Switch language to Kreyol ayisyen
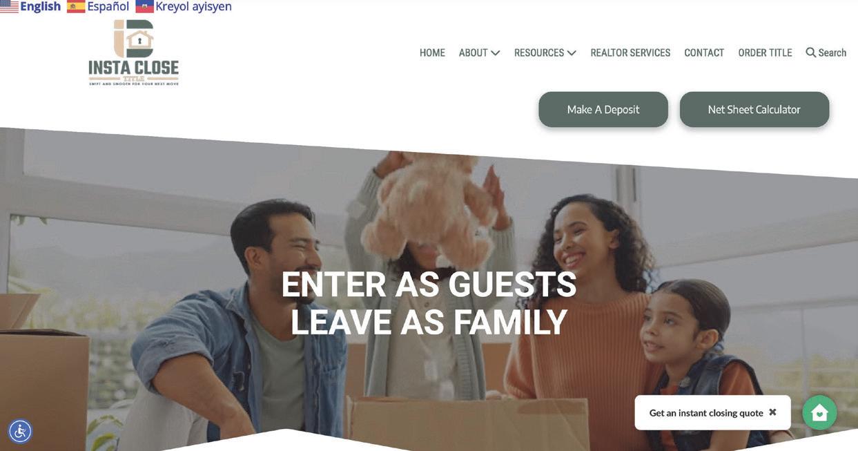 pyautogui.click(x=194, y=7)
